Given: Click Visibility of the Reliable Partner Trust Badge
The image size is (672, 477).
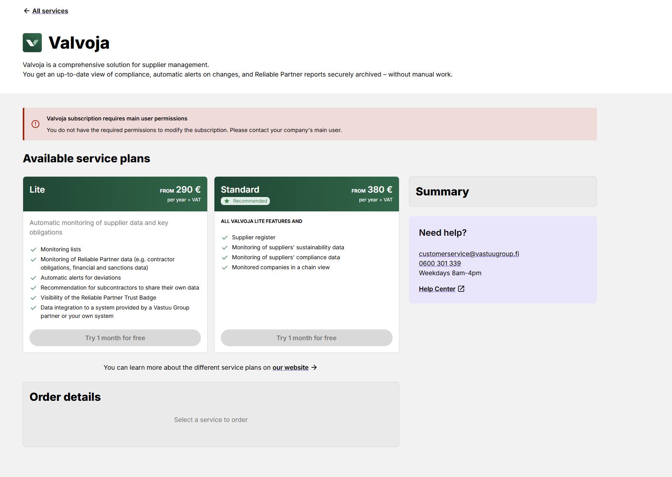Looking at the screenshot, I should (98, 298).
